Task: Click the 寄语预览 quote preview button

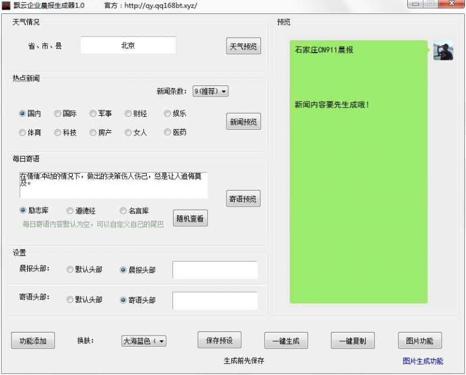Action: pyautogui.click(x=243, y=198)
